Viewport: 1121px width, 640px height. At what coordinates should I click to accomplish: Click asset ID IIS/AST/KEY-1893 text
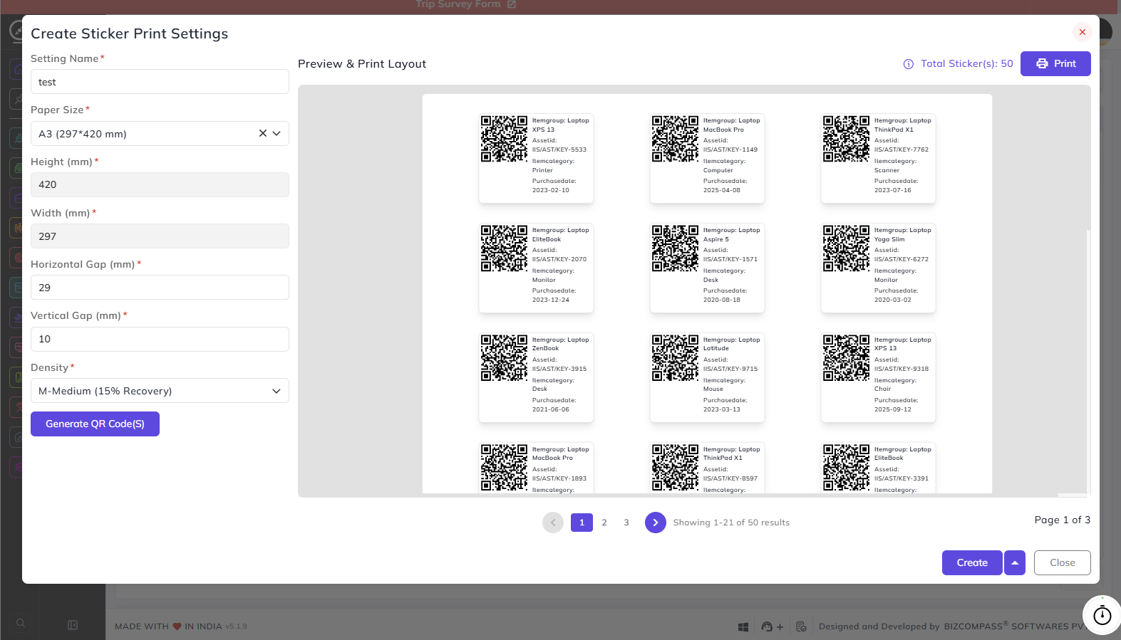point(559,478)
